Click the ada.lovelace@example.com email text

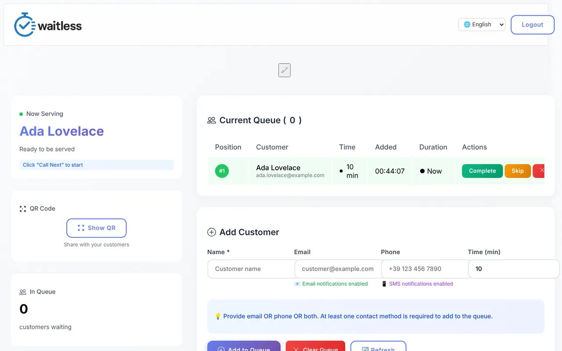click(x=290, y=175)
